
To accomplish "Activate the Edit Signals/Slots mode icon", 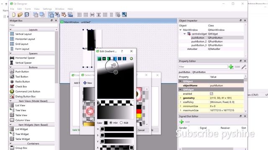I will pyautogui.click(x=57, y=15).
